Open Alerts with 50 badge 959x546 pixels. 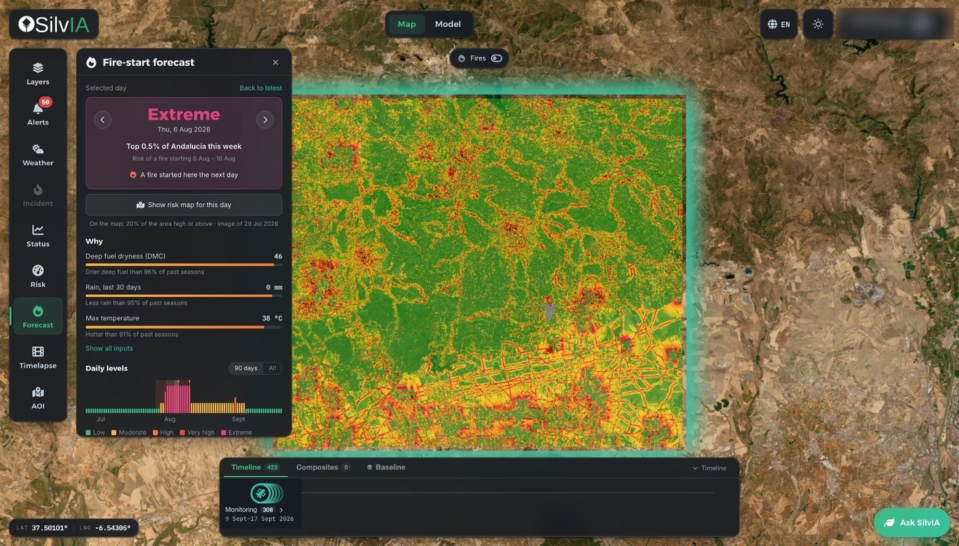click(x=38, y=114)
